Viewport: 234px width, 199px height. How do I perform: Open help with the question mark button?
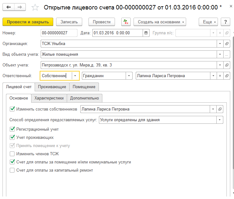225,22
